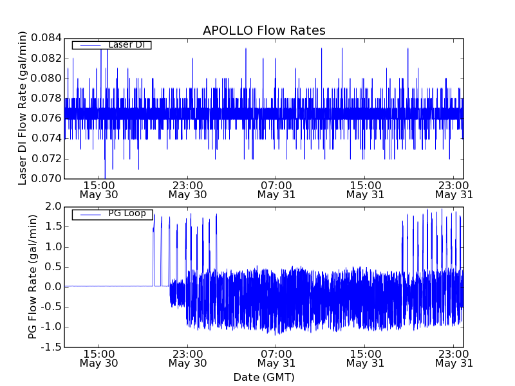The image size is (515, 386).
Task: Click the 15:00 May 30 tick under bottom plot
Action: click(x=98, y=358)
